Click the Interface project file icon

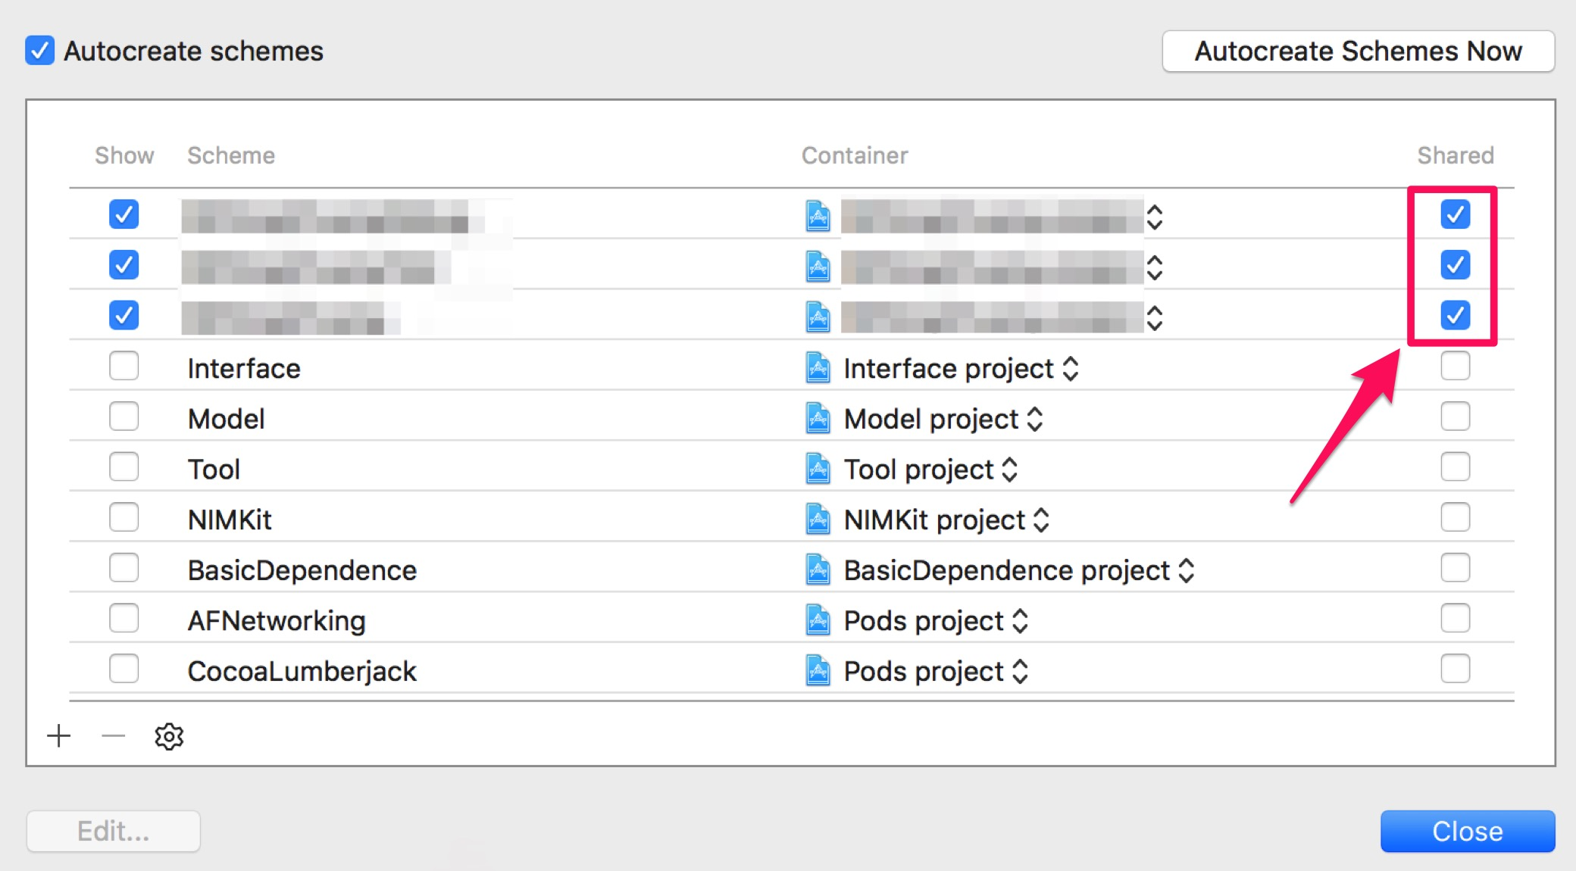click(818, 368)
